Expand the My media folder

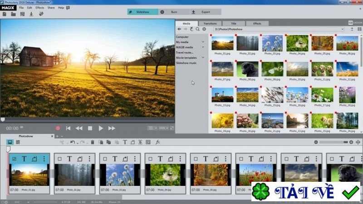point(203,42)
